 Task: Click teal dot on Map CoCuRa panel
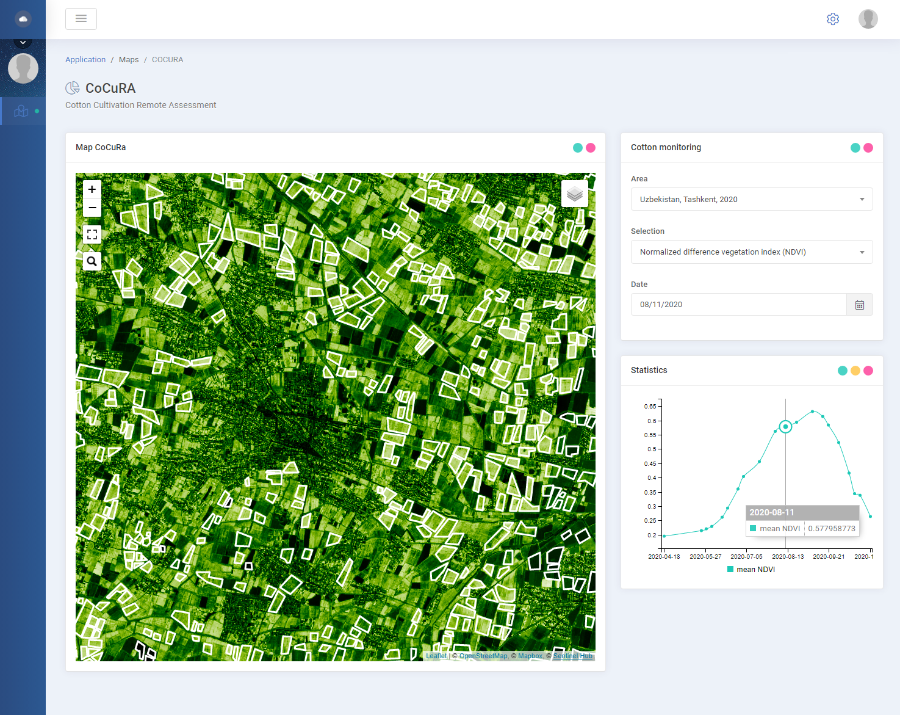coord(577,148)
